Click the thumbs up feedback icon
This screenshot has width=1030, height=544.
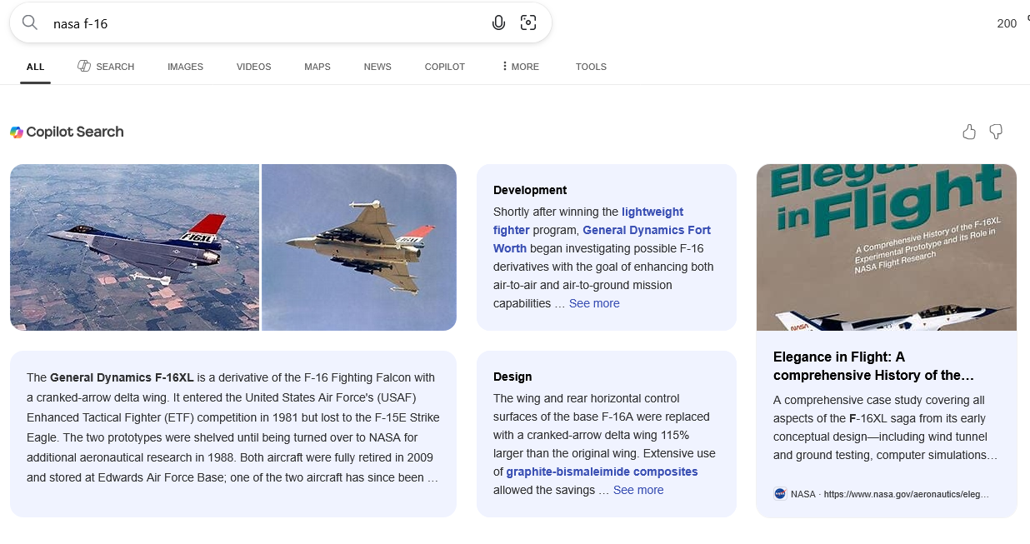point(969,132)
